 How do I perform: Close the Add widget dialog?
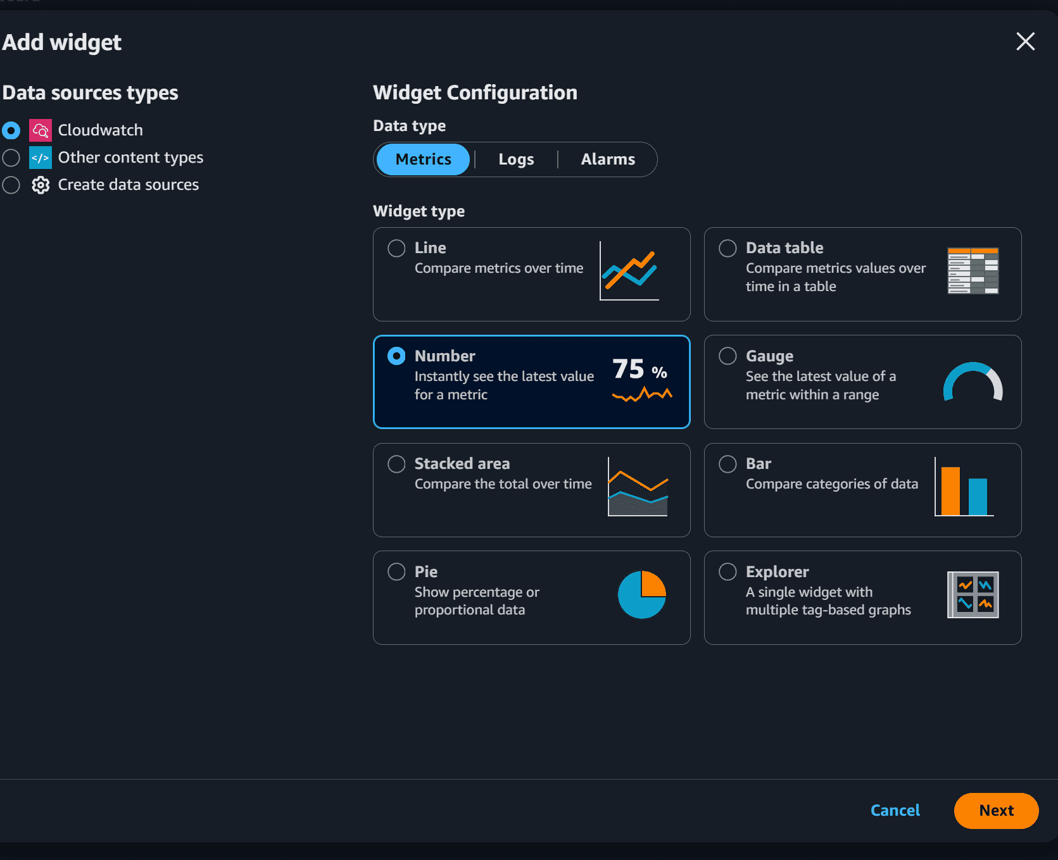point(1026,42)
